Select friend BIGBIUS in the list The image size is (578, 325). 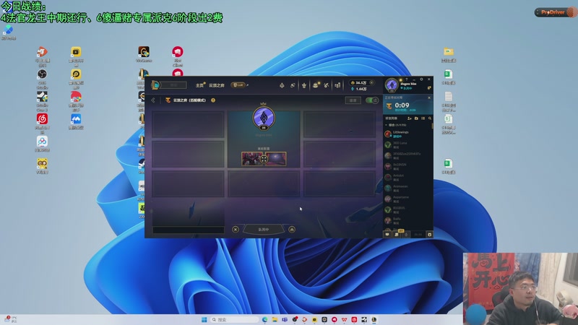coord(407,209)
